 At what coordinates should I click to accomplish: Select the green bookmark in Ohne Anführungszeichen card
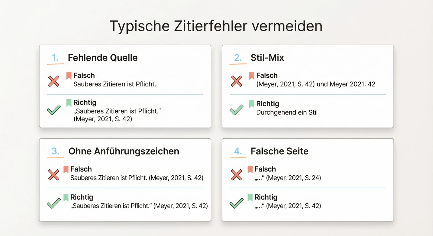(66, 197)
